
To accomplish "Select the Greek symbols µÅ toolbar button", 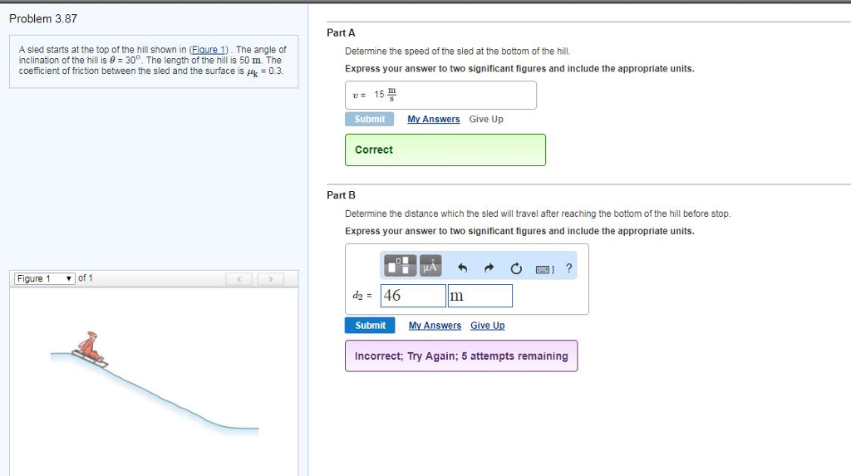I will [430, 266].
